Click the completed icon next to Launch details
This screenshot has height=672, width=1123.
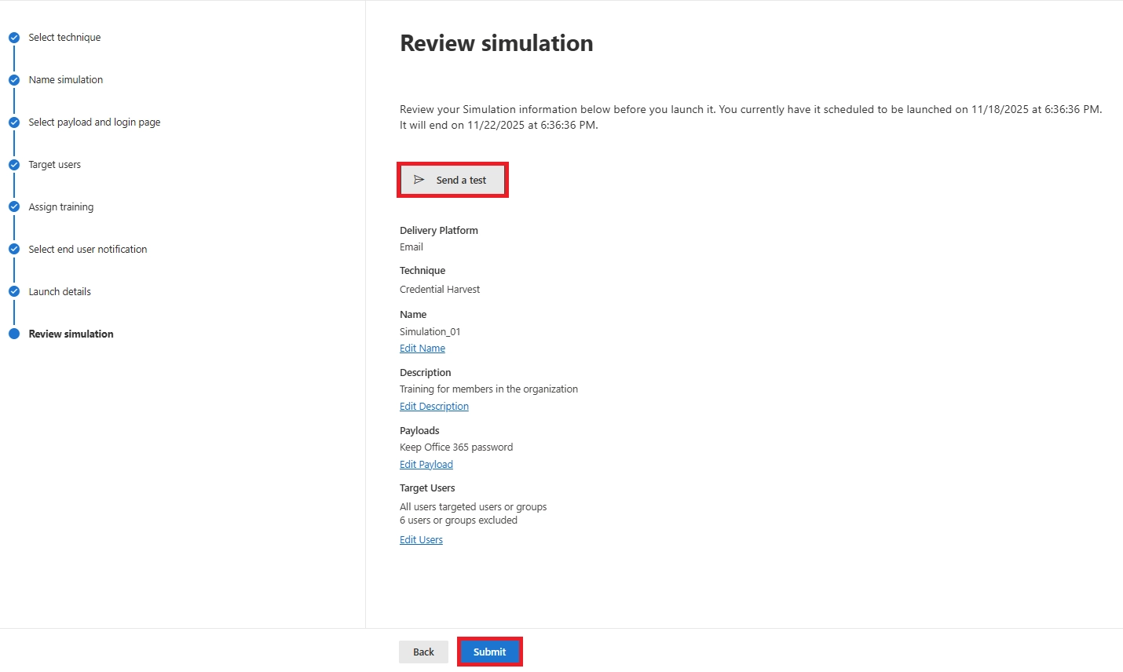(13, 291)
